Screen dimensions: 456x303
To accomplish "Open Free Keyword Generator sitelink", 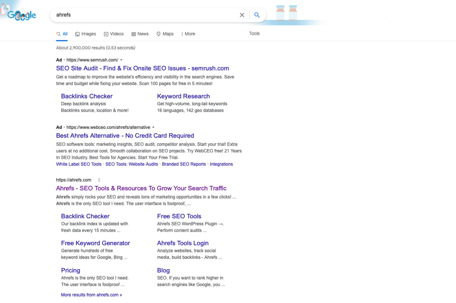I will pos(95,243).
